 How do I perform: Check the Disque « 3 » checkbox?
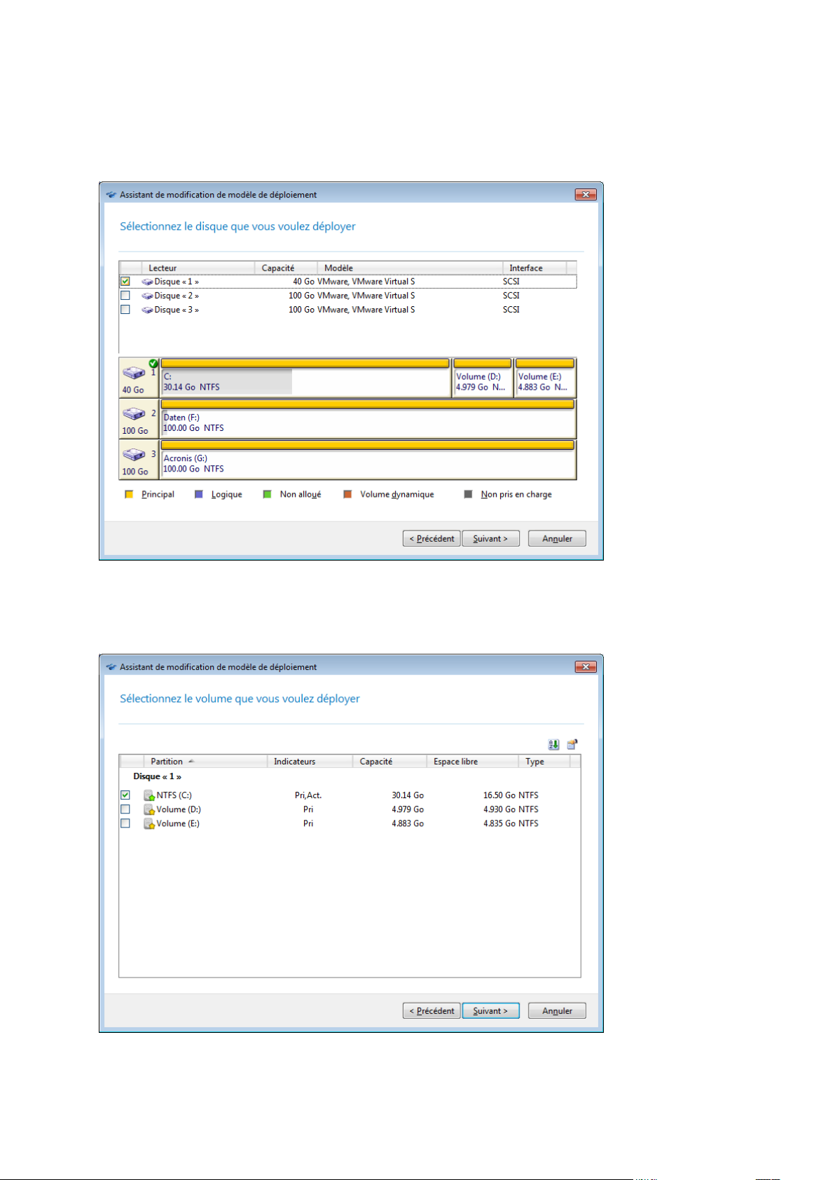[125, 310]
